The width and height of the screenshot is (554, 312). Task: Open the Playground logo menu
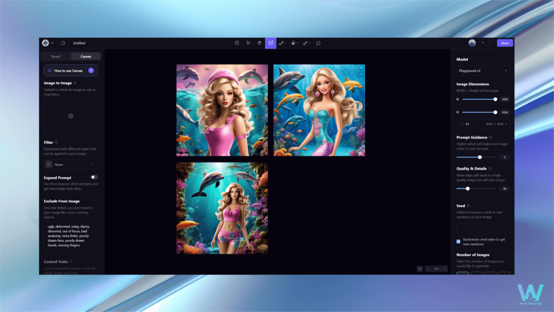tap(45, 43)
